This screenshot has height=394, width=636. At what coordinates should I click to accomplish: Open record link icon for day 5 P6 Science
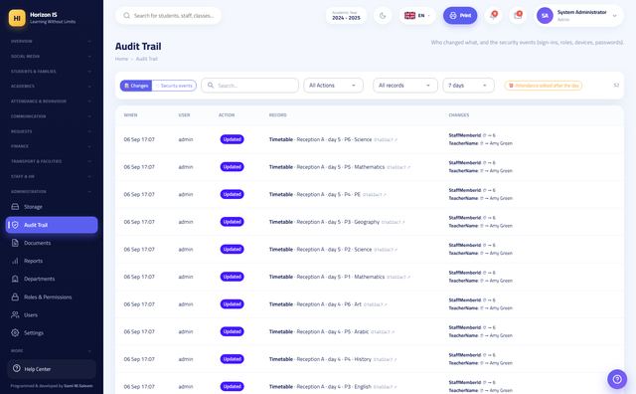396,139
